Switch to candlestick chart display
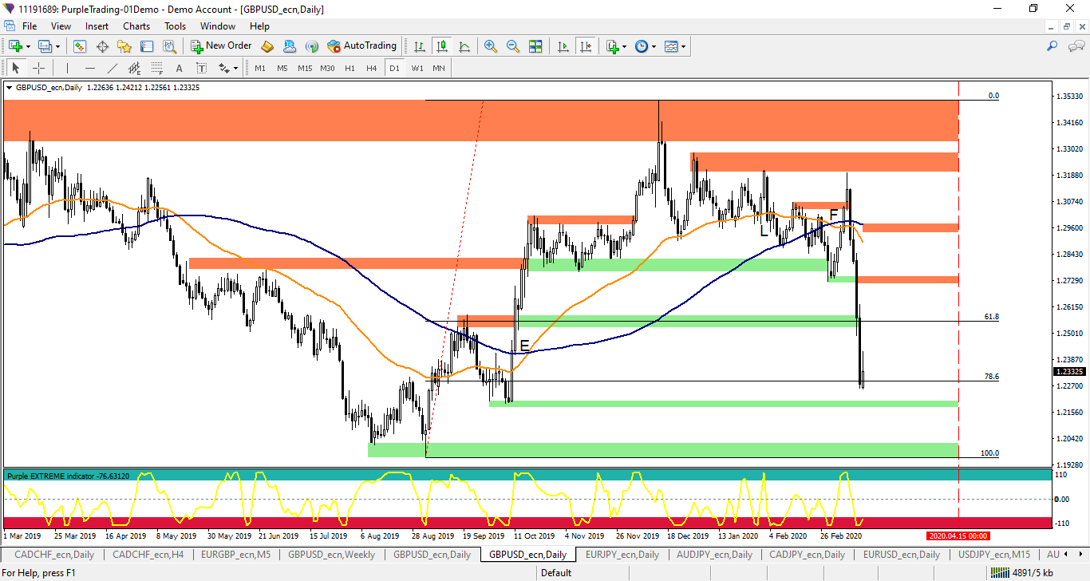The height and width of the screenshot is (581, 1090). tap(441, 46)
